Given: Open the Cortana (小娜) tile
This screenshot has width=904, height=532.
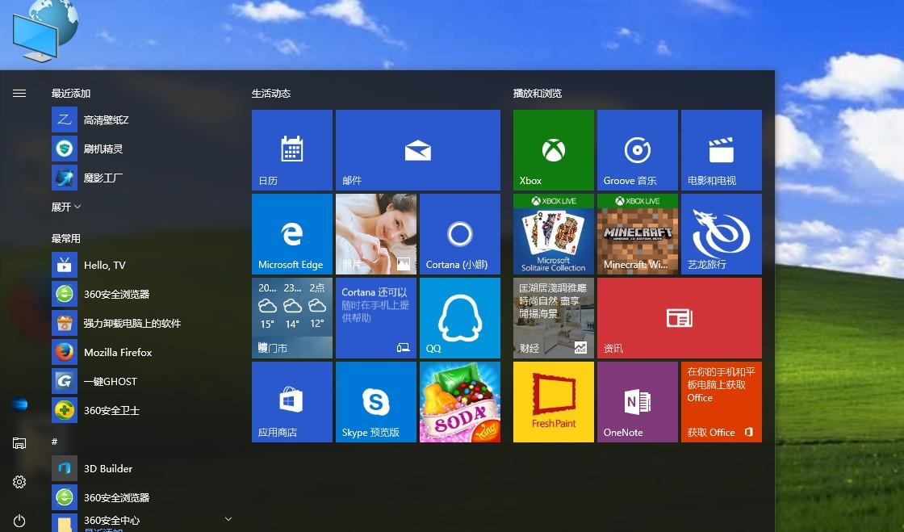Looking at the screenshot, I should (x=460, y=234).
